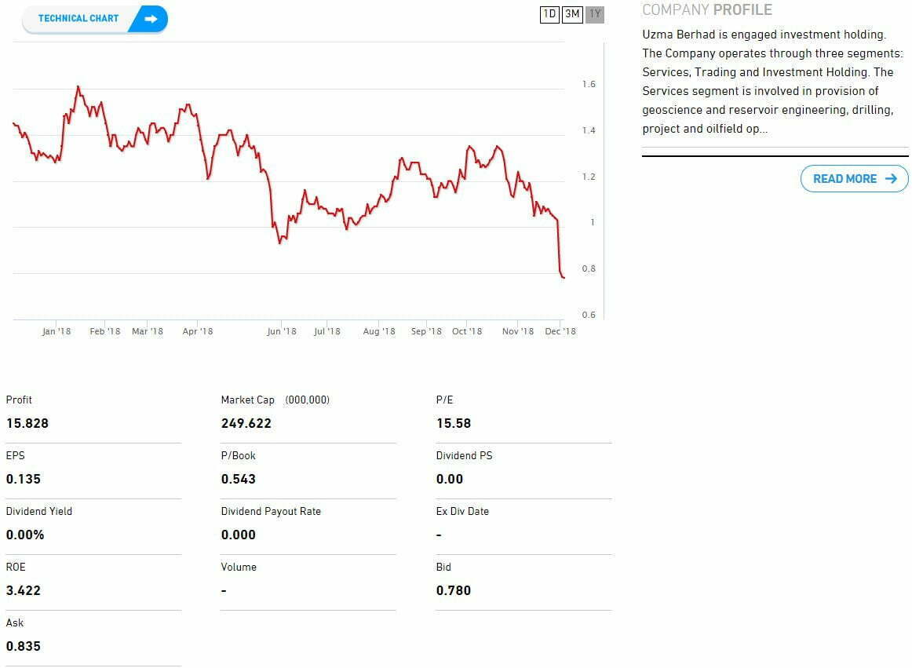Screen dimensions: 912x668
Task: Click the Jan '18 label on chart axis
Action: [56, 331]
